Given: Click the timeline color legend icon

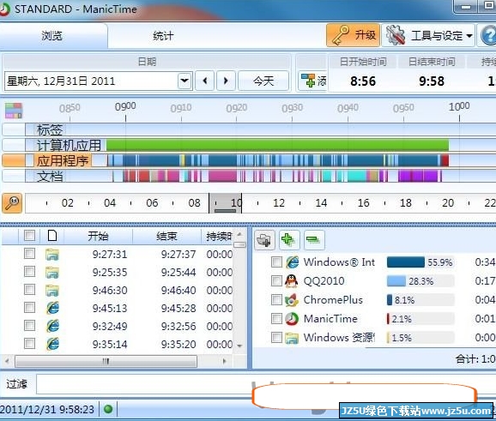Looking at the screenshot, I should [14, 111].
